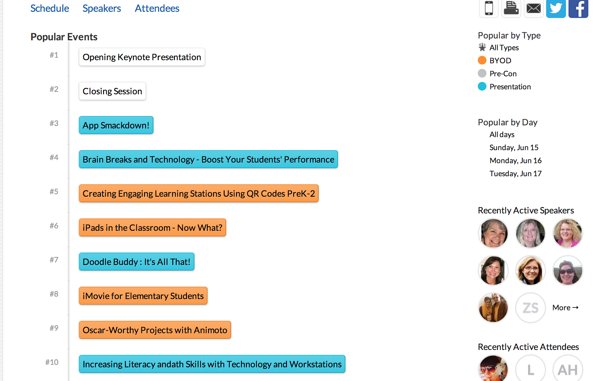
Task: Share on Facebook icon
Action: (578, 8)
